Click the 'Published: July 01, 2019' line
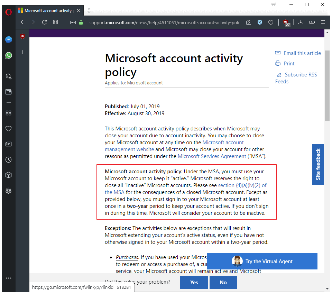The height and width of the screenshot is (294, 332). [132, 106]
